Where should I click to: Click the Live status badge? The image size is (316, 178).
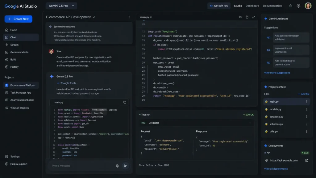tap(305, 153)
